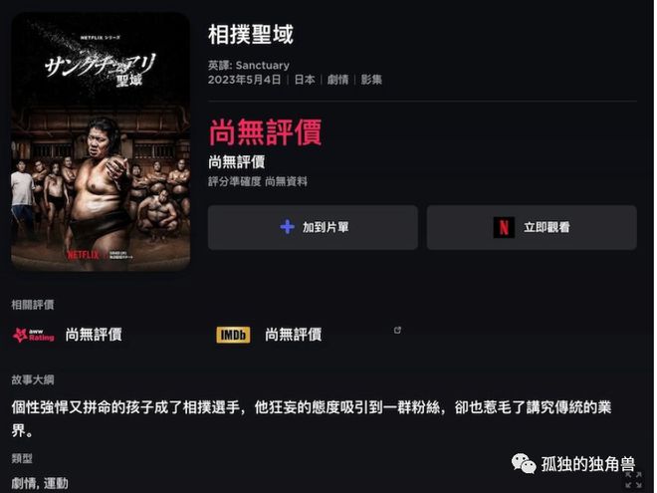Click the blue plus icon for 加到片單

tap(287, 227)
